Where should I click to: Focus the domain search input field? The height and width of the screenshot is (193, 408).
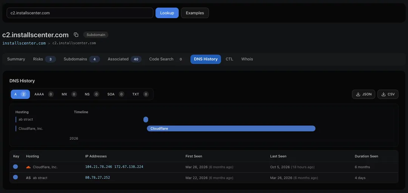[x=80, y=13]
